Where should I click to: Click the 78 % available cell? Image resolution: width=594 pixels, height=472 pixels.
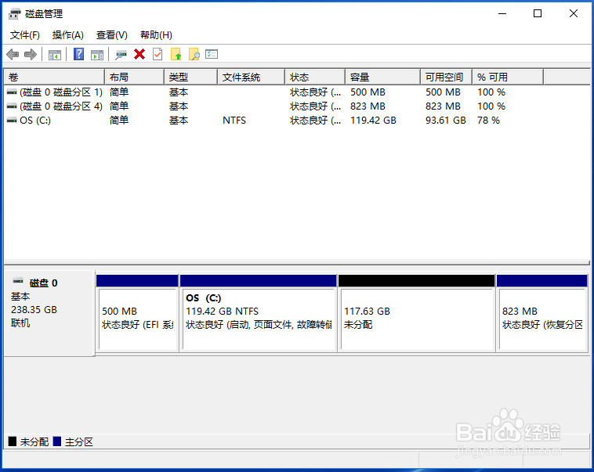488,121
